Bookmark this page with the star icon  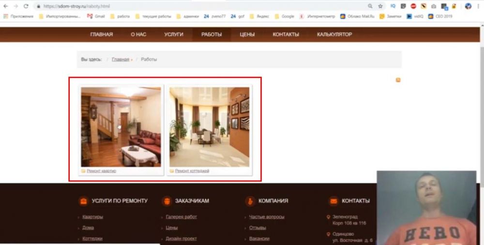coord(380,6)
